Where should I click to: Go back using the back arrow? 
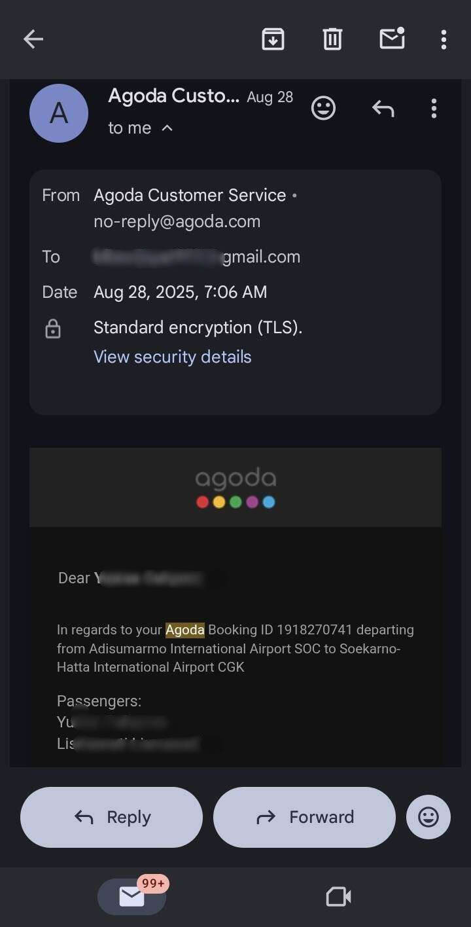pos(33,40)
